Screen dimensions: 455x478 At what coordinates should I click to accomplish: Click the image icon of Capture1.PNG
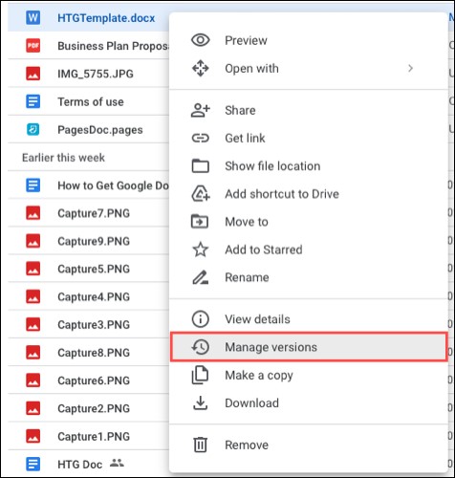32,436
